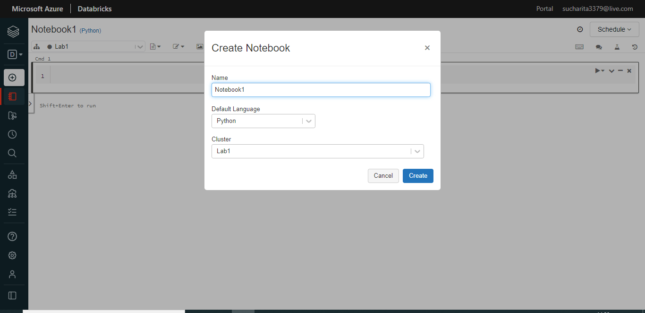Show keyboard shortcuts icon

coord(579,47)
